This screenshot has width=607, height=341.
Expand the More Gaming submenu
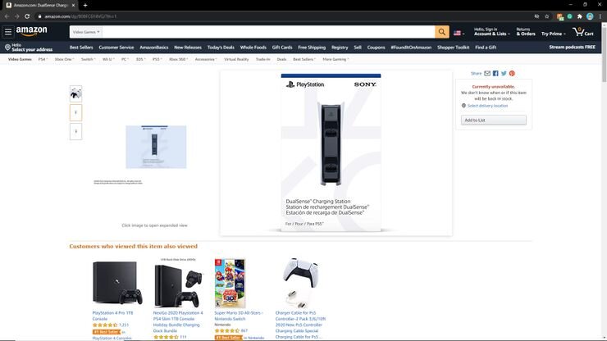(335, 59)
